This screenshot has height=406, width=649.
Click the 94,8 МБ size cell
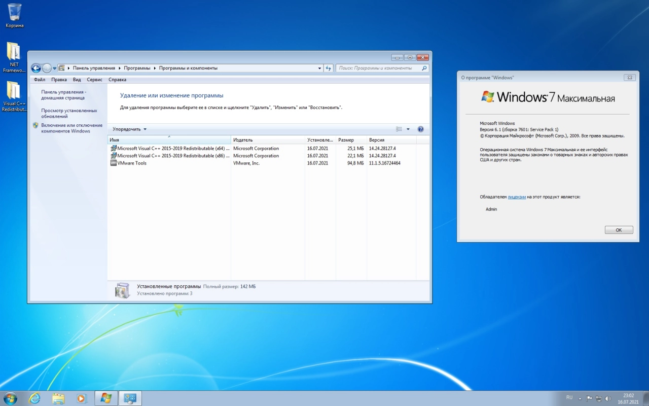pyautogui.click(x=356, y=163)
